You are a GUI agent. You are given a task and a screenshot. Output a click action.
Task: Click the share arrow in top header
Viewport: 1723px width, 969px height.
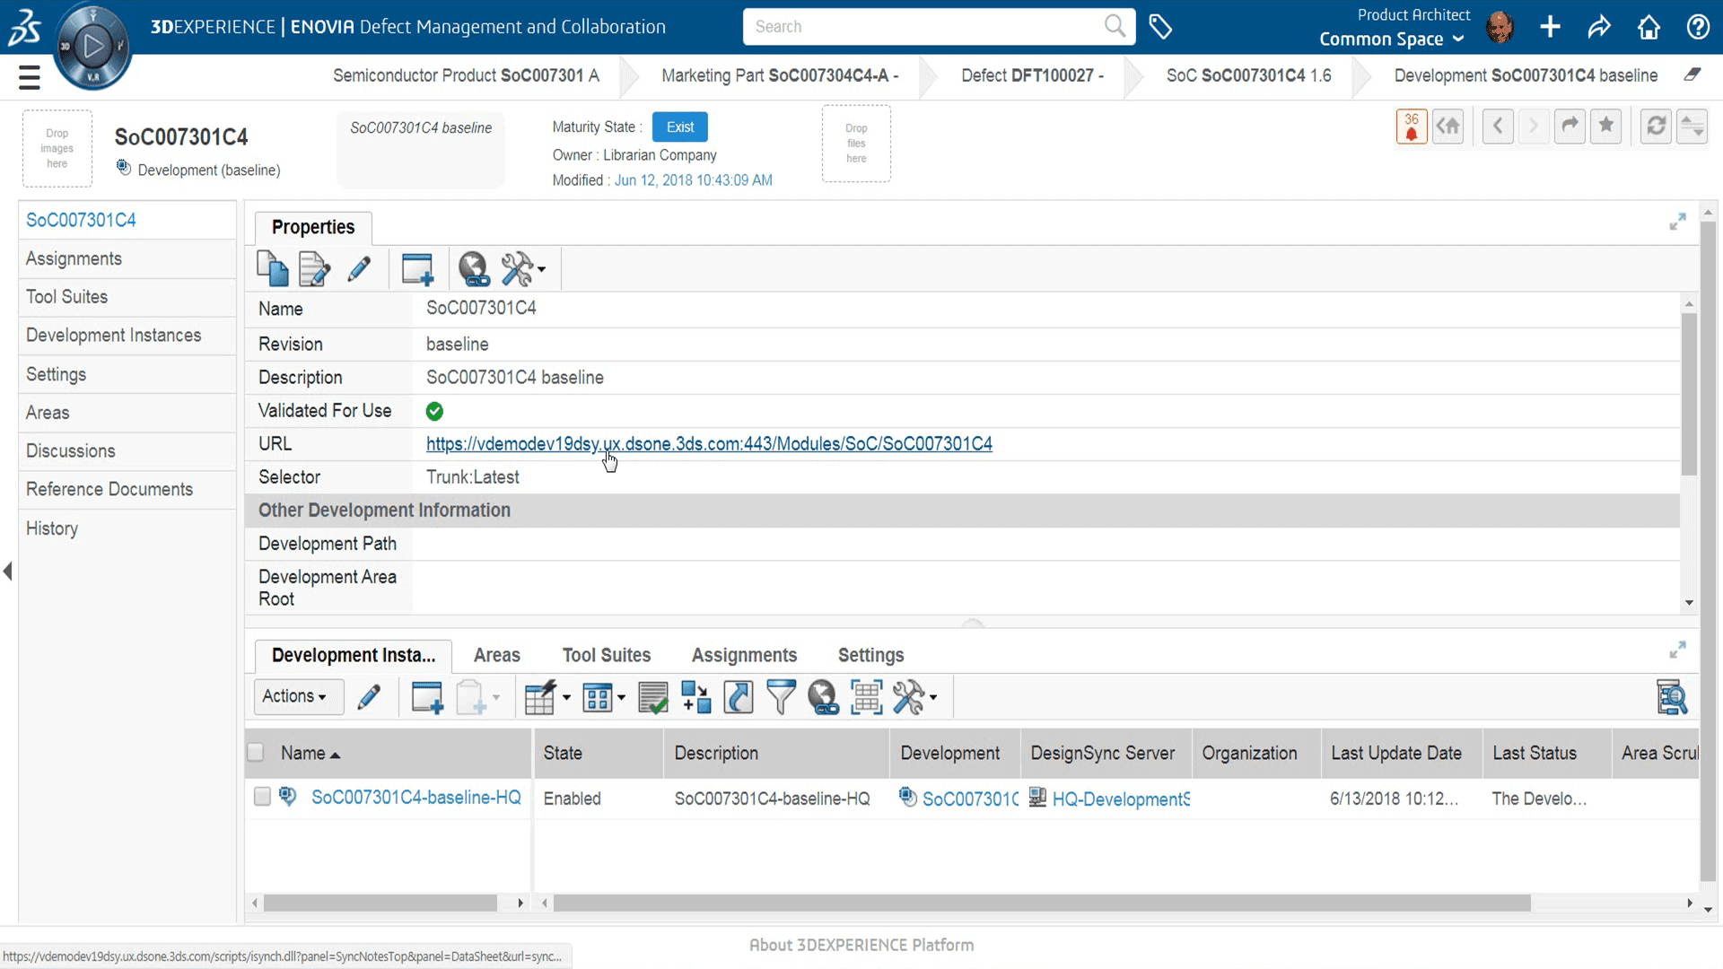coord(1599,27)
